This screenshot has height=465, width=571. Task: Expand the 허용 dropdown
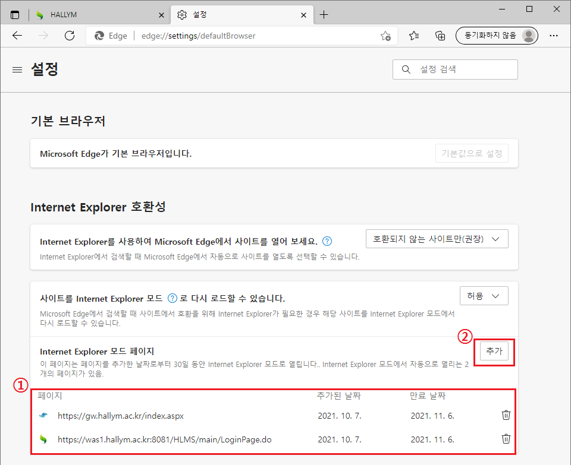click(x=484, y=296)
